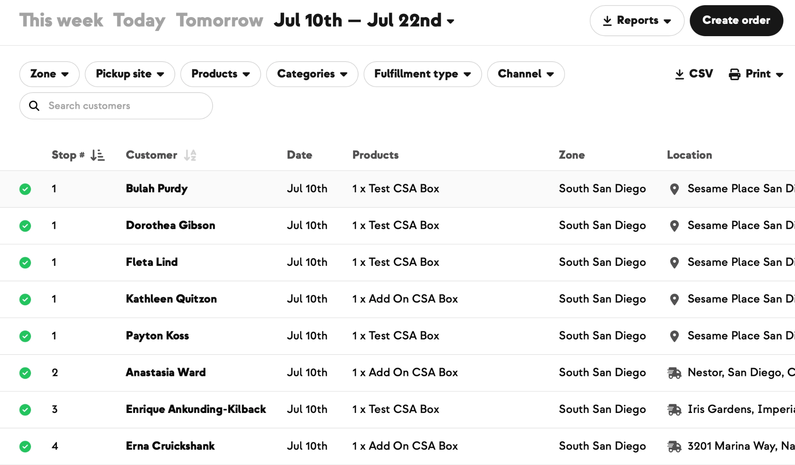Focus the Search customers field
Viewport: 795px width, 465px height.
click(116, 106)
